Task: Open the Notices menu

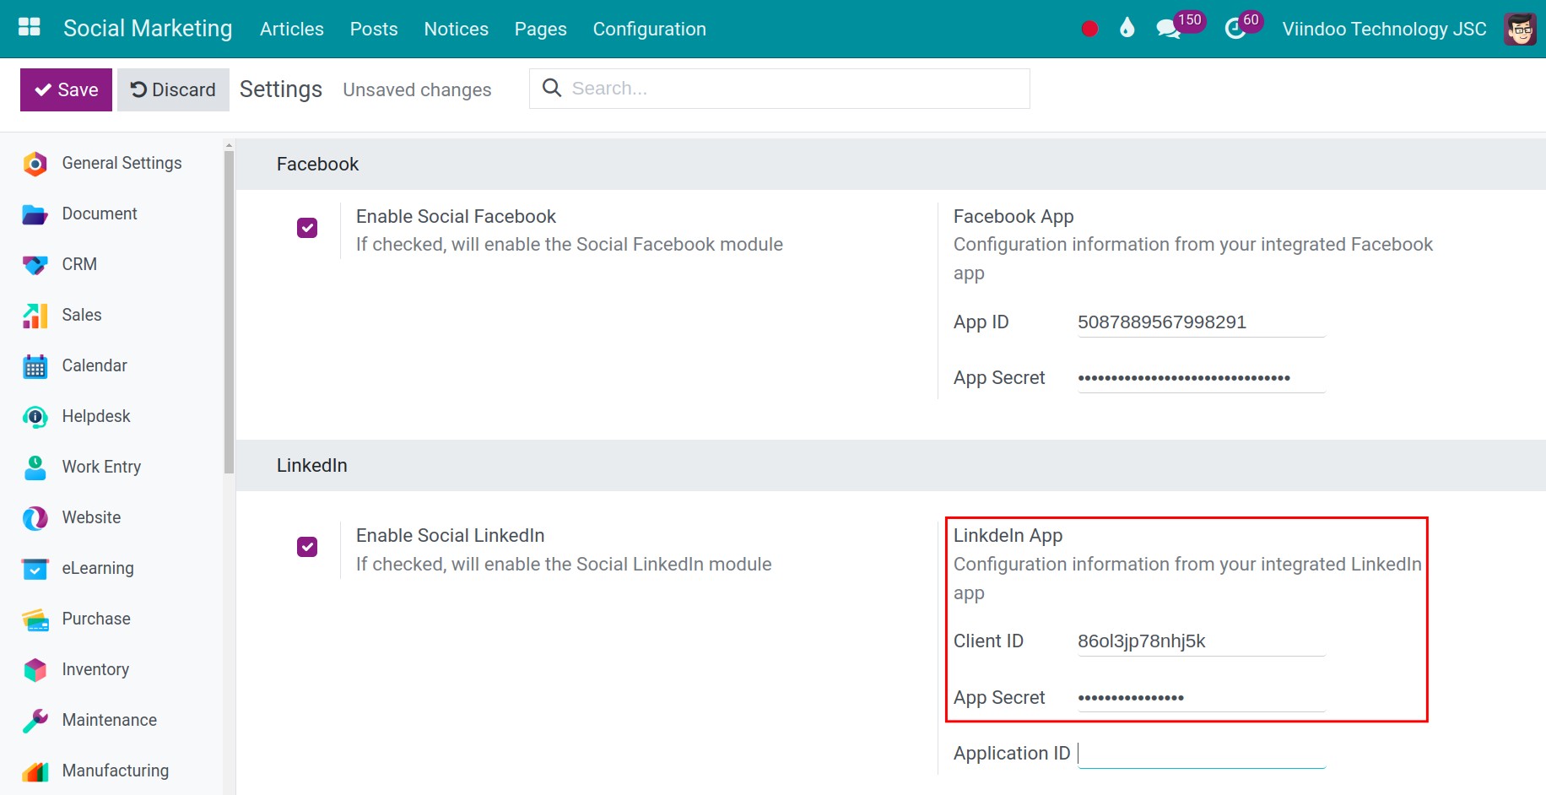Action: [x=457, y=29]
